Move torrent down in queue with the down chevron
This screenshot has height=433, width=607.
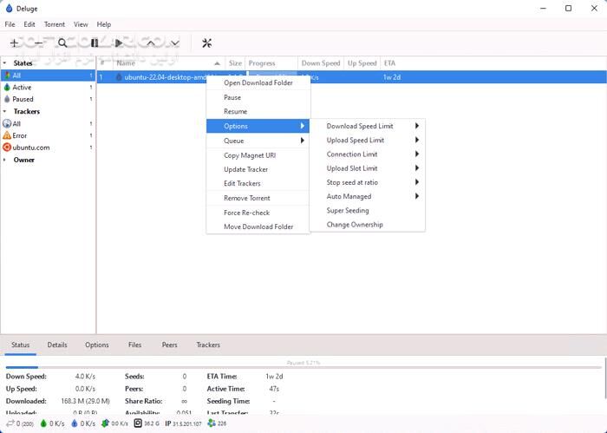(174, 43)
